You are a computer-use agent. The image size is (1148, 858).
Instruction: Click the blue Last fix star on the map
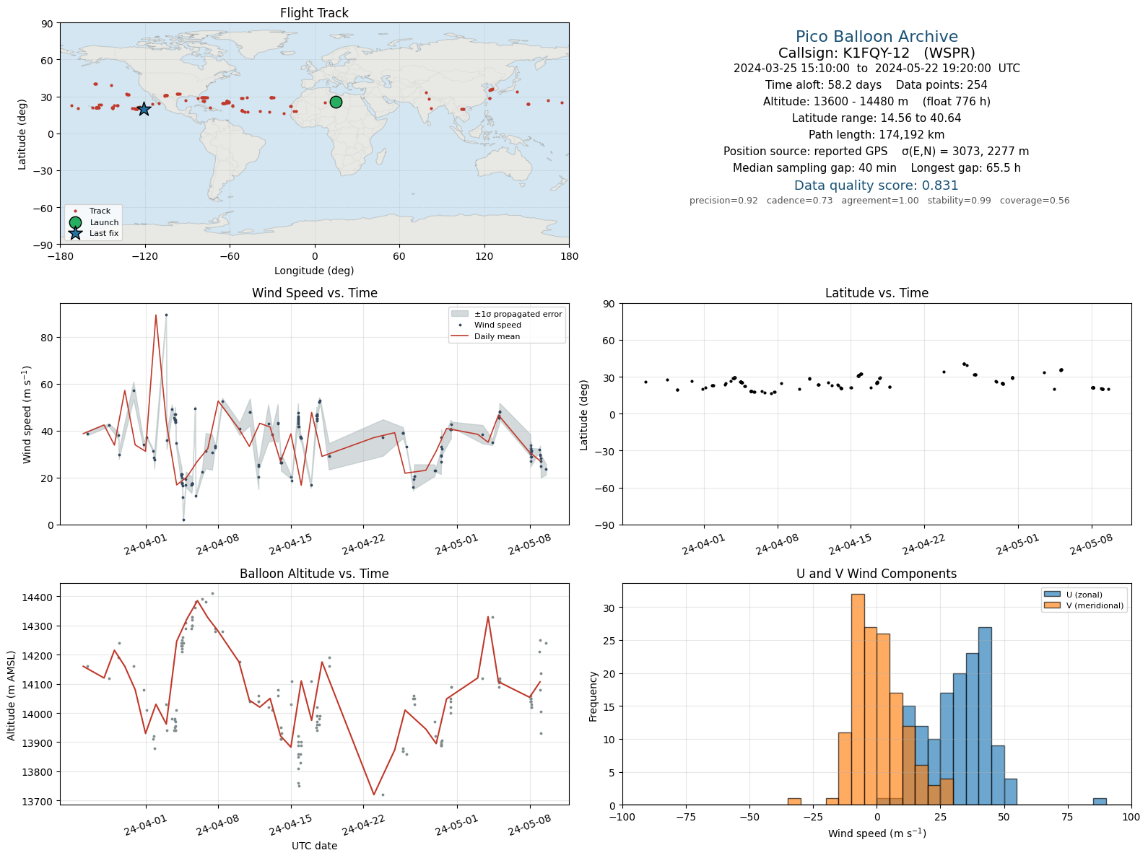(144, 109)
